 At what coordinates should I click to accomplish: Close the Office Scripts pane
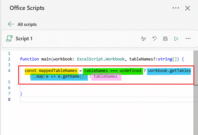point(188,8)
